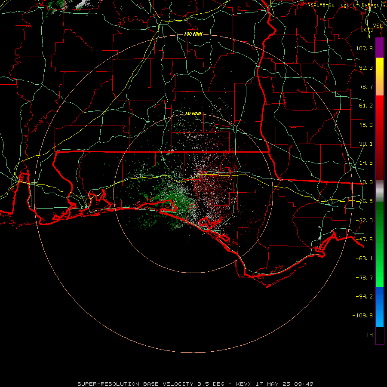Click the 'KEVX' radar site identifier
The image size is (387, 387).
[244, 384]
